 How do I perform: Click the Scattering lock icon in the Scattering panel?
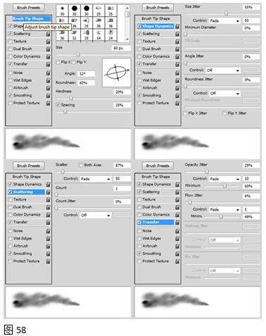pyautogui.click(x=48, y=192)
